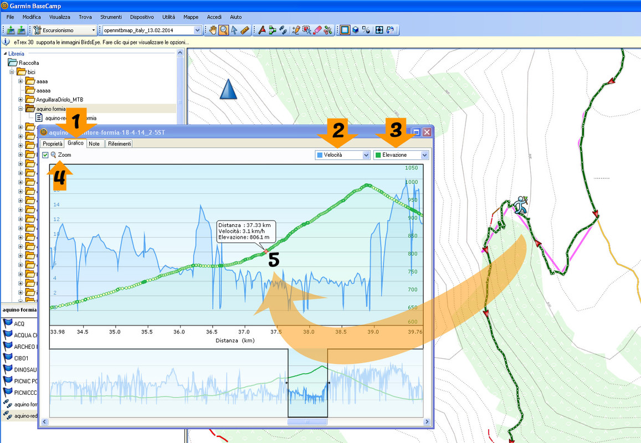Click the graph scrollbar right arrow

pos(427,421)
